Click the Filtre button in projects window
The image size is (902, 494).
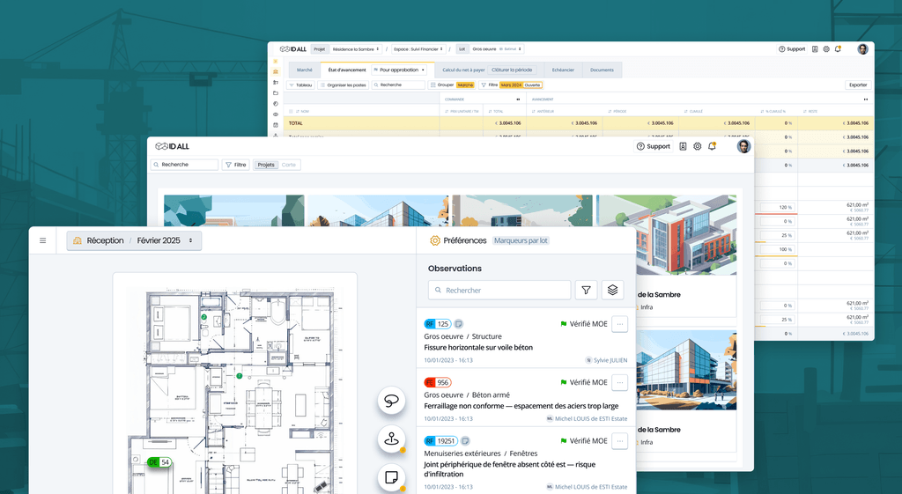236,165
